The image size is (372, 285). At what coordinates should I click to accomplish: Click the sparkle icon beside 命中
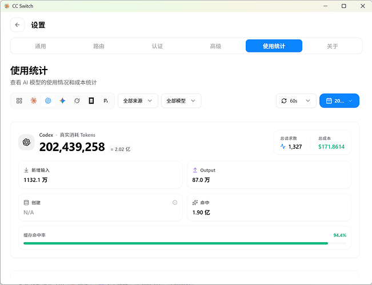(x=195, y=202)
